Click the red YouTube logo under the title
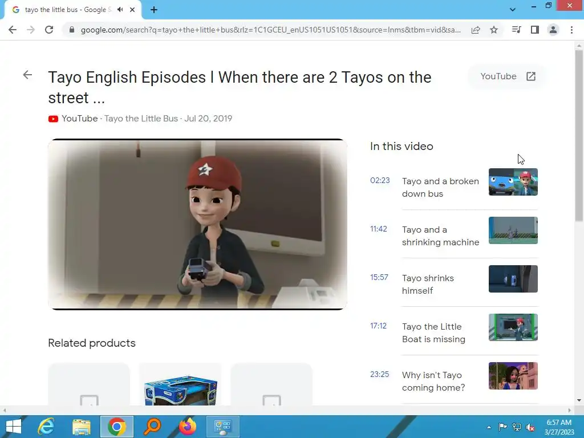 [53, 119]
